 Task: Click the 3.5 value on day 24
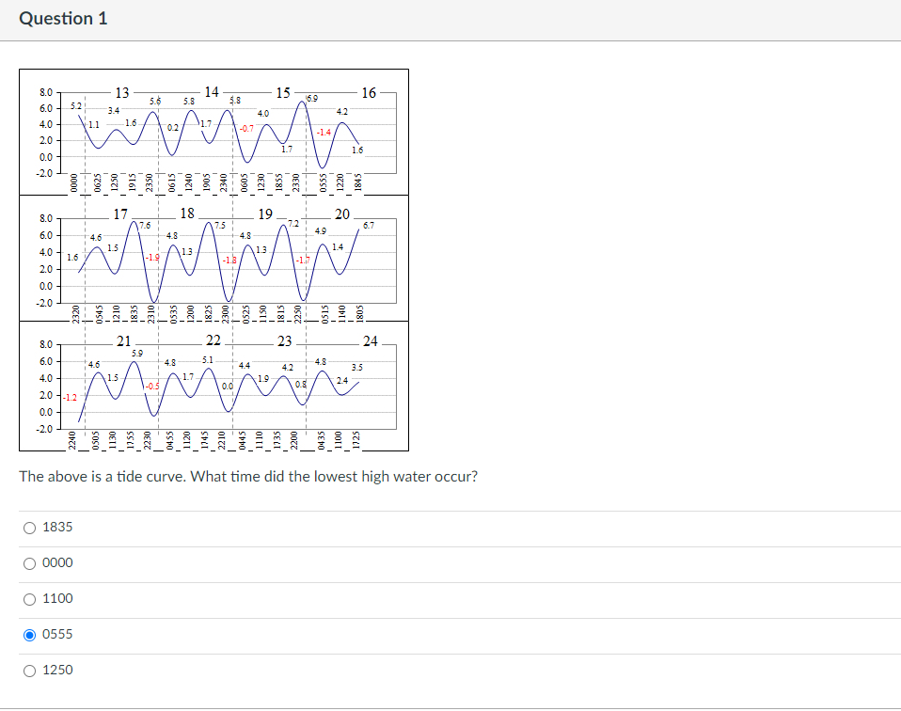pyautogui.click(x=358, y=366)
